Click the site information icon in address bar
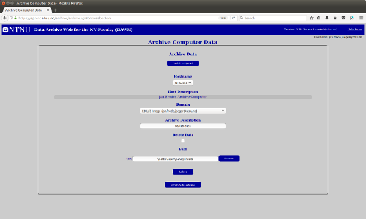Image resolution: width=366 pixels, height=219 pixels. click(x=11, y=18)
